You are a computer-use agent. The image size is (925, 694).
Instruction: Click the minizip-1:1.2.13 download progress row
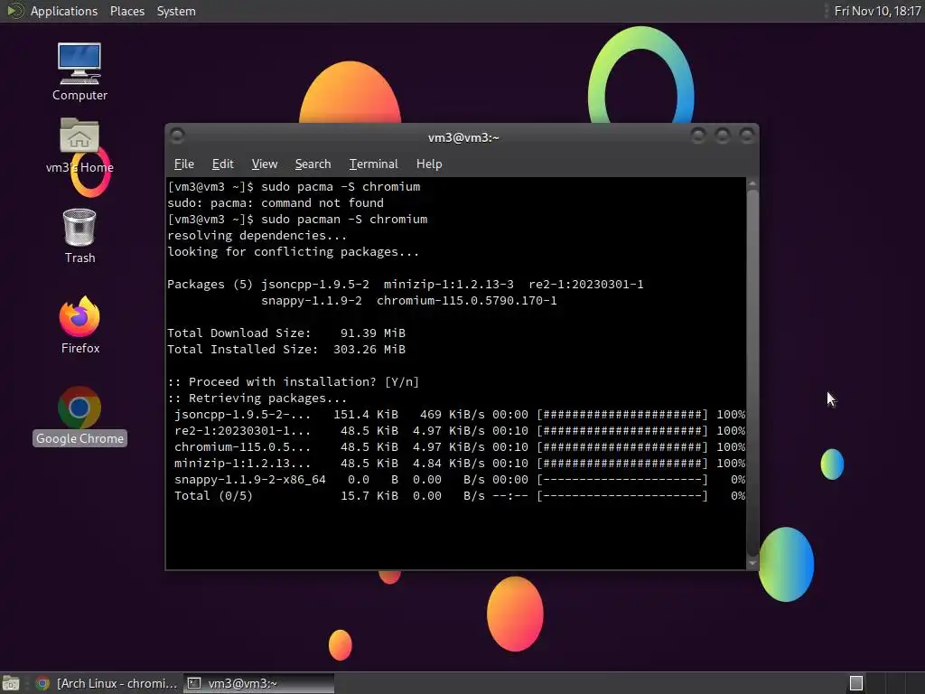460,464
